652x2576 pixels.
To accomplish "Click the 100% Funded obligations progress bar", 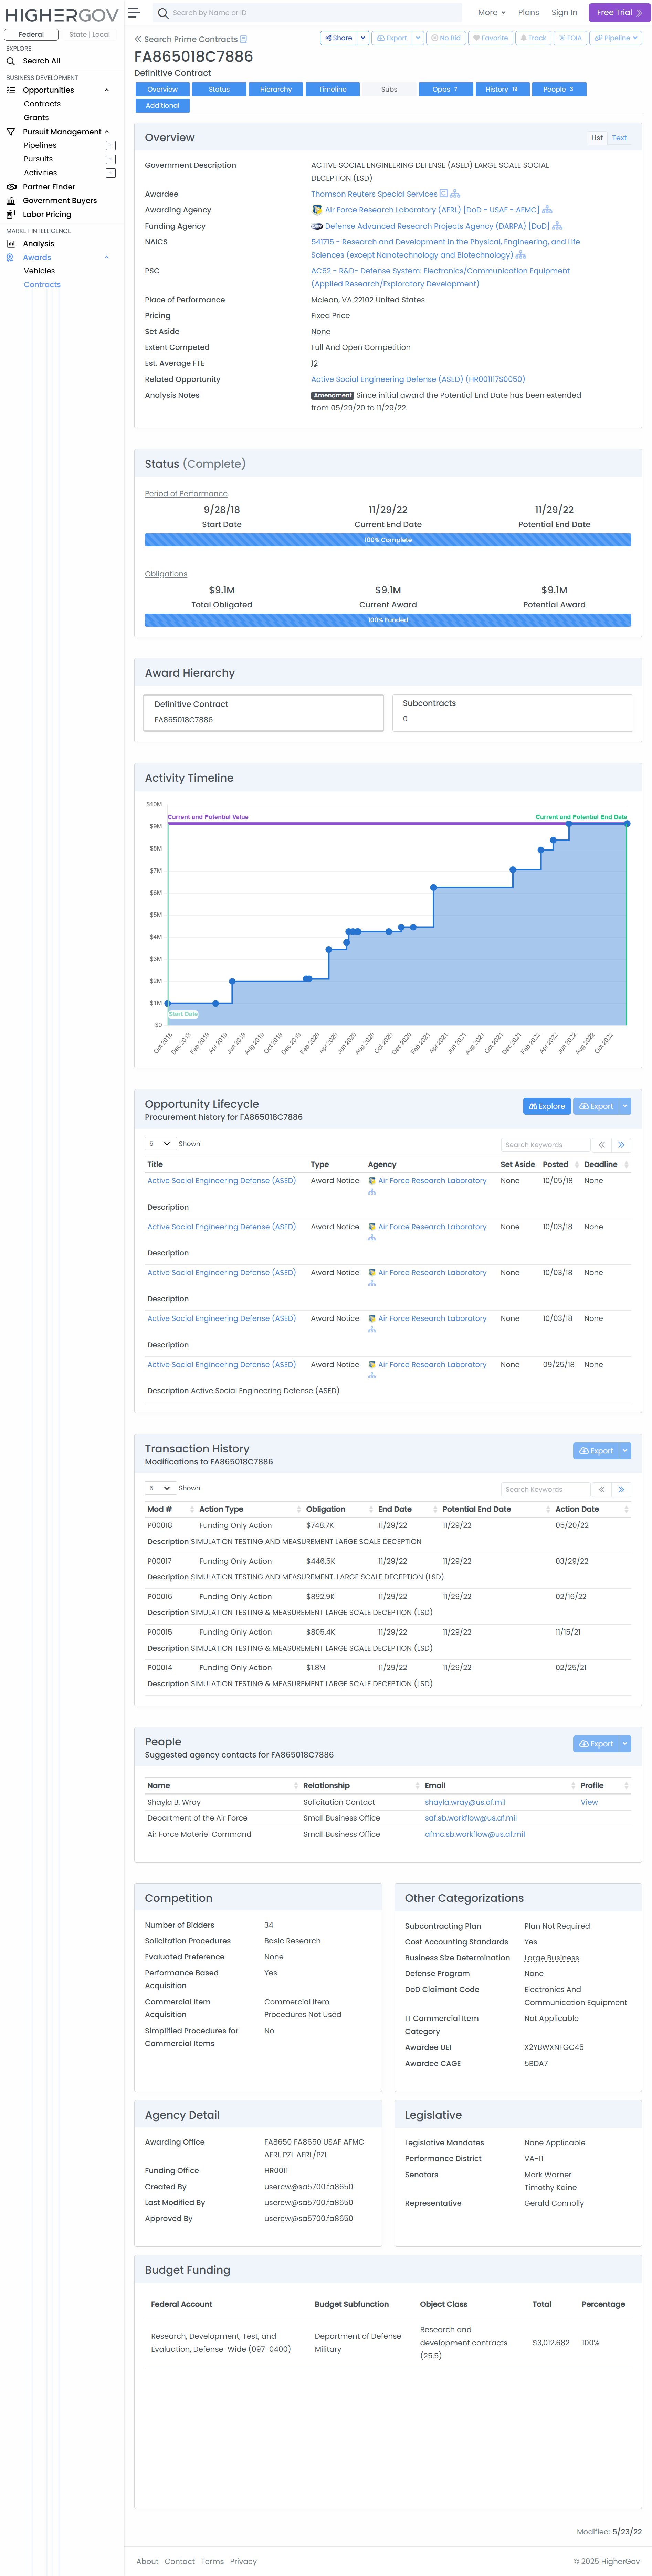I will point(388,620).
